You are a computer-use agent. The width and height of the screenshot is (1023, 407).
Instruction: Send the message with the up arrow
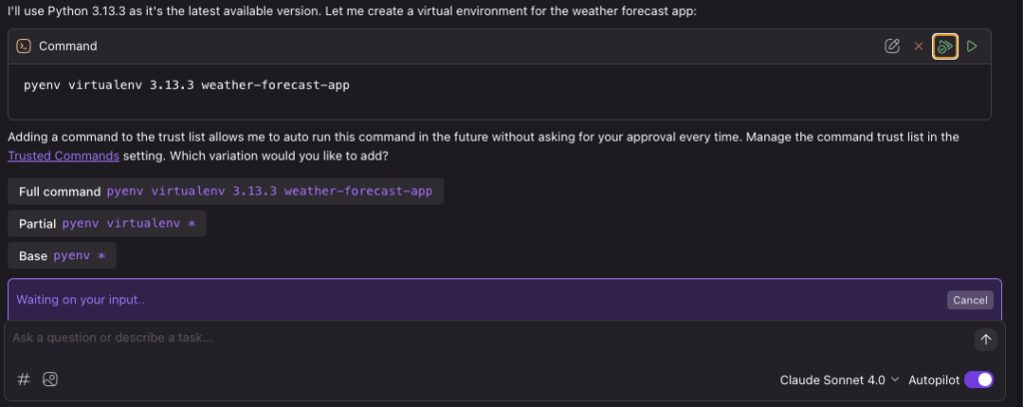[x=986, y=339]
